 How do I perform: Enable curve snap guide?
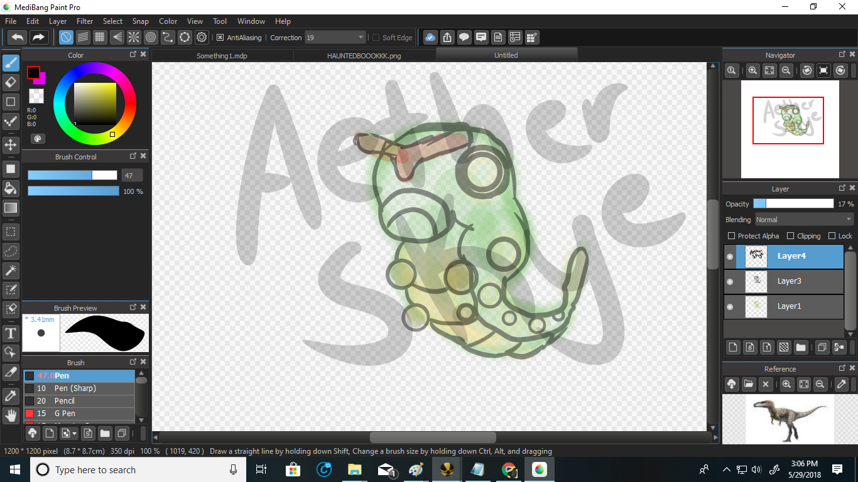pos(168,38)
